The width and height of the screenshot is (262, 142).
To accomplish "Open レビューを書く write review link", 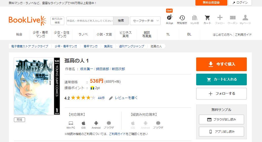I will tap(126, 98).
